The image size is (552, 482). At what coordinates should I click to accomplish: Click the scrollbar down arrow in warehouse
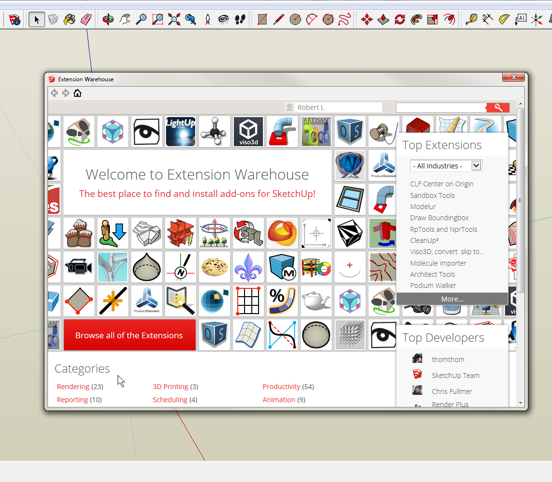coord(521,403)
